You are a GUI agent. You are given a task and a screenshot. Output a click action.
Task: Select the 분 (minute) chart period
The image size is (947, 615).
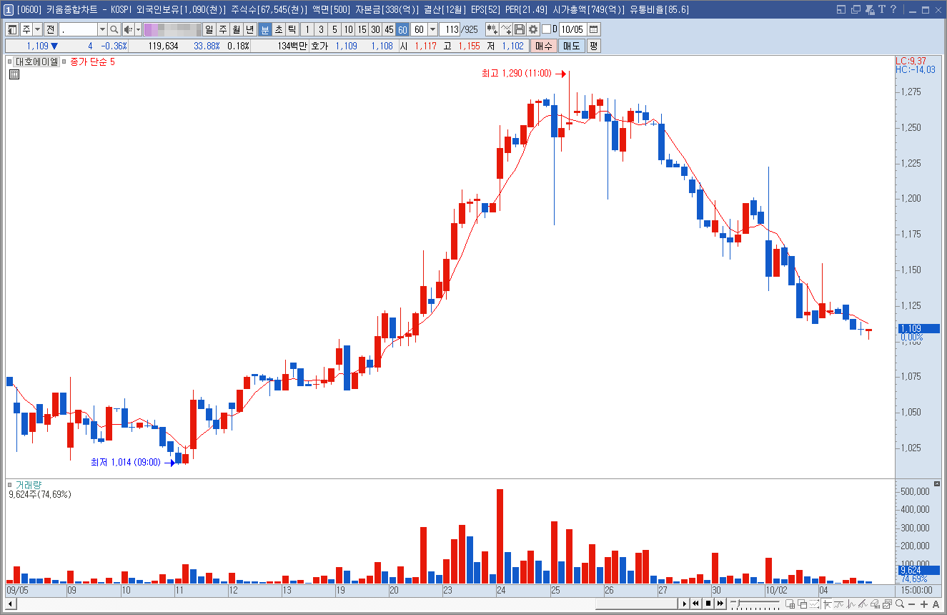(x=265, y=29)
